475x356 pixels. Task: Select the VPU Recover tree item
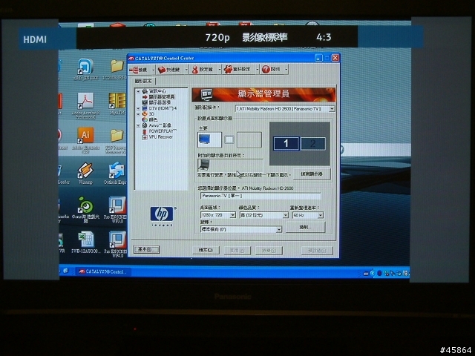157,137
